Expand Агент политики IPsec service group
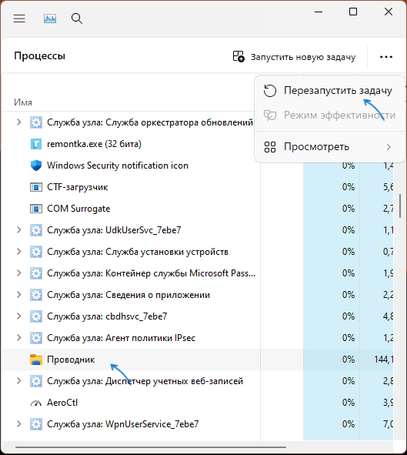 18,338
